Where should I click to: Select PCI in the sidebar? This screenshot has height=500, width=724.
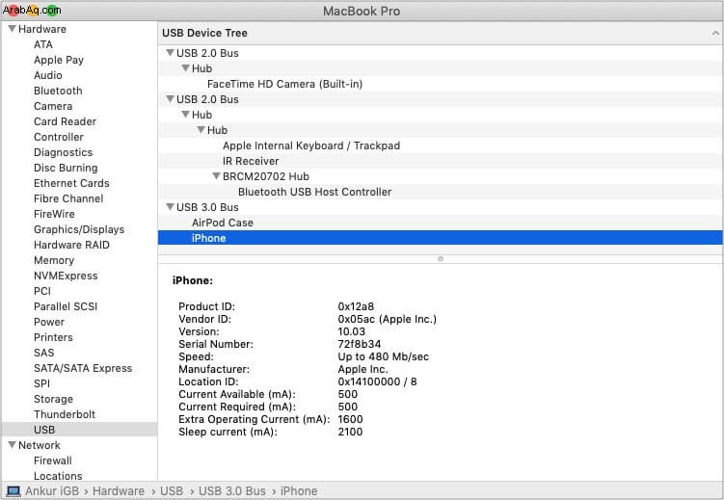click(x=42, y=291)
